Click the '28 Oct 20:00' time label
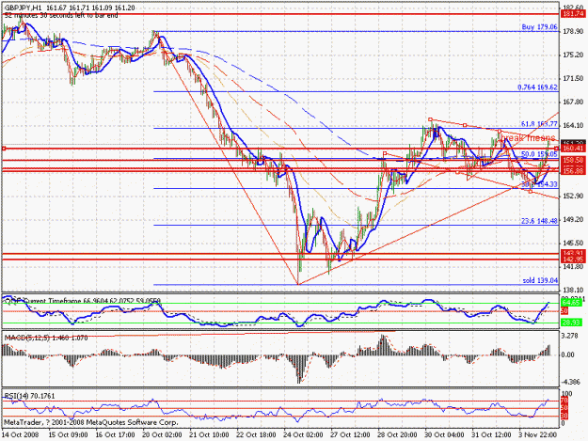 coord(398,435)
